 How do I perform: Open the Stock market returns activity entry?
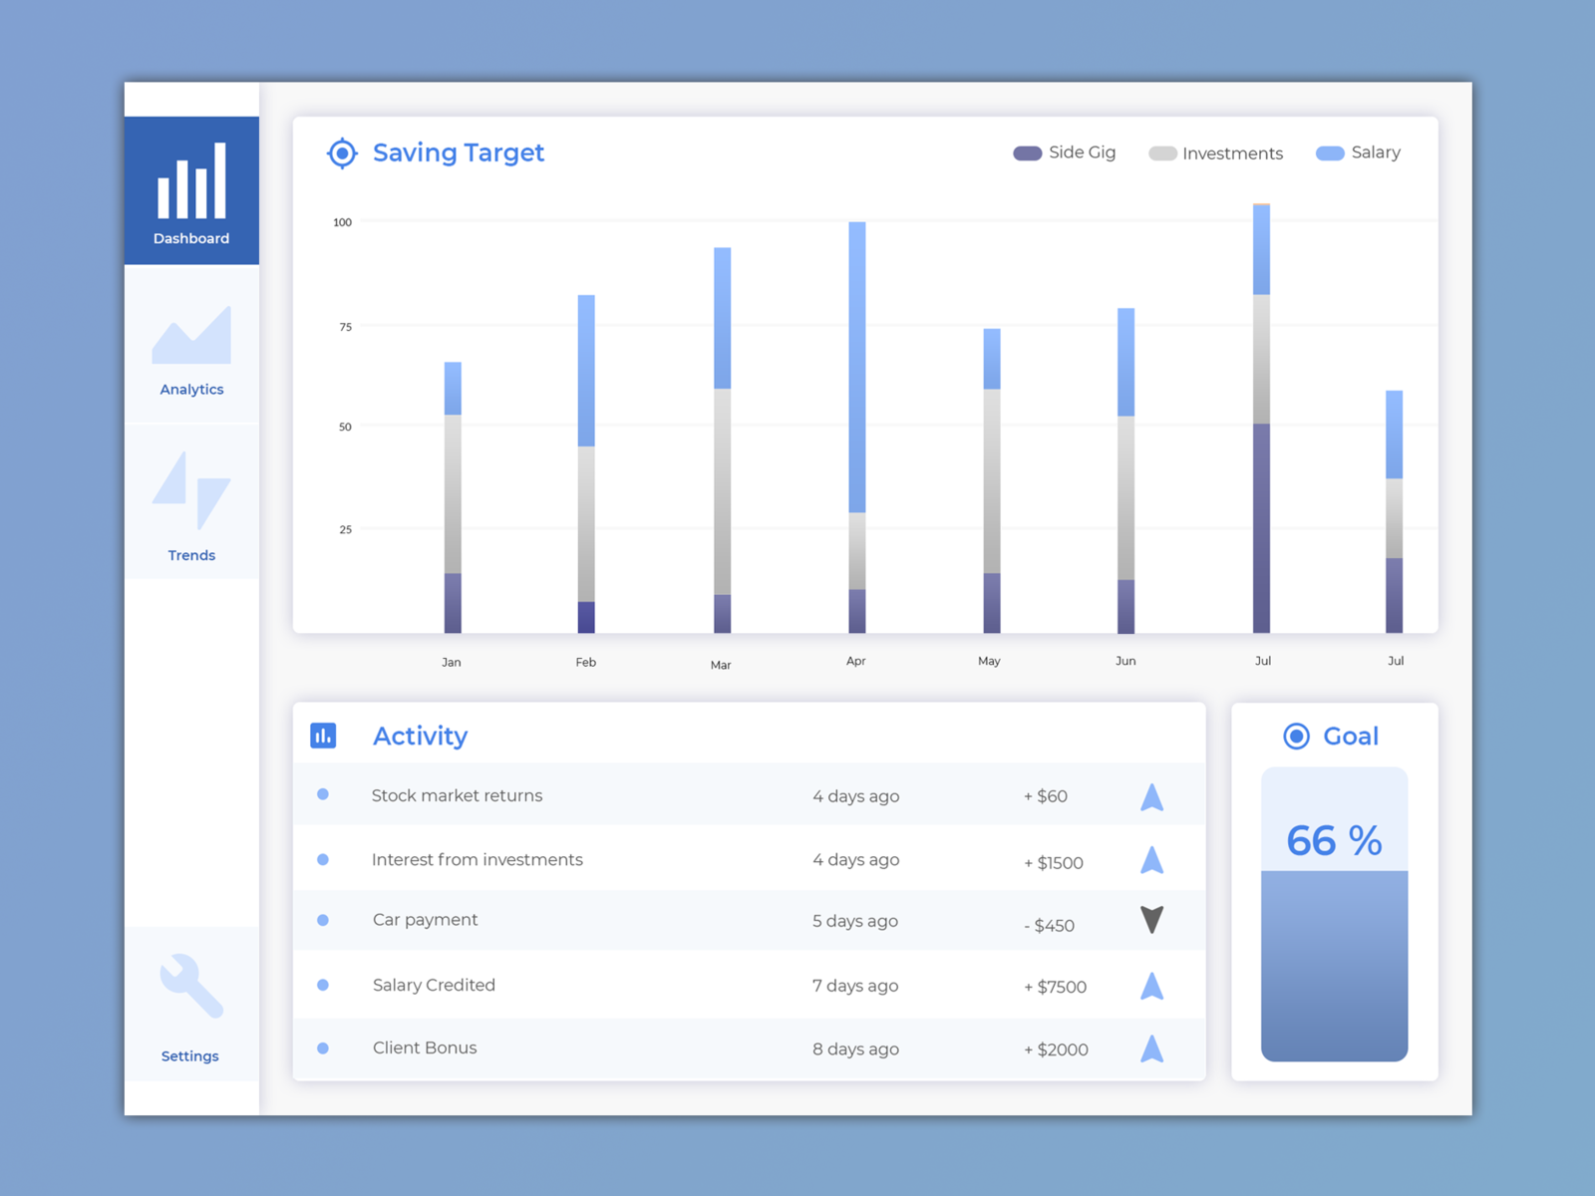click(x=457, y=795)
